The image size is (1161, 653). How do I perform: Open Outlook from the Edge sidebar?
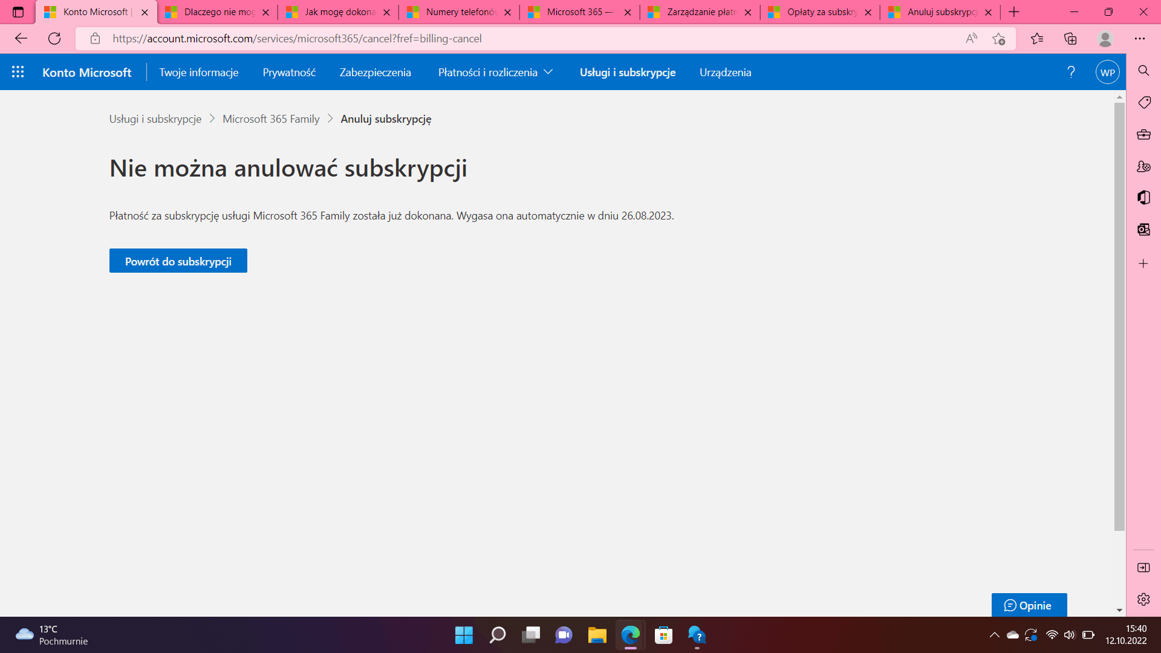click(1143, 230)
